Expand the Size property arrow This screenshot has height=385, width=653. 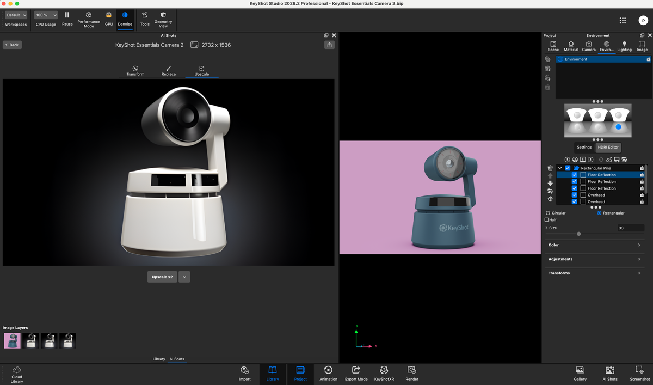(546, 228)
